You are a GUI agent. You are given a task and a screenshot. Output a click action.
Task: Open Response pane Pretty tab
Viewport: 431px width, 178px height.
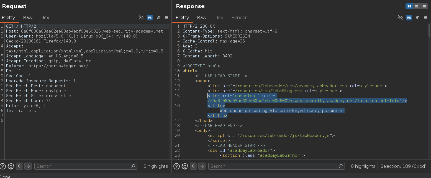(x=182, y=17)
